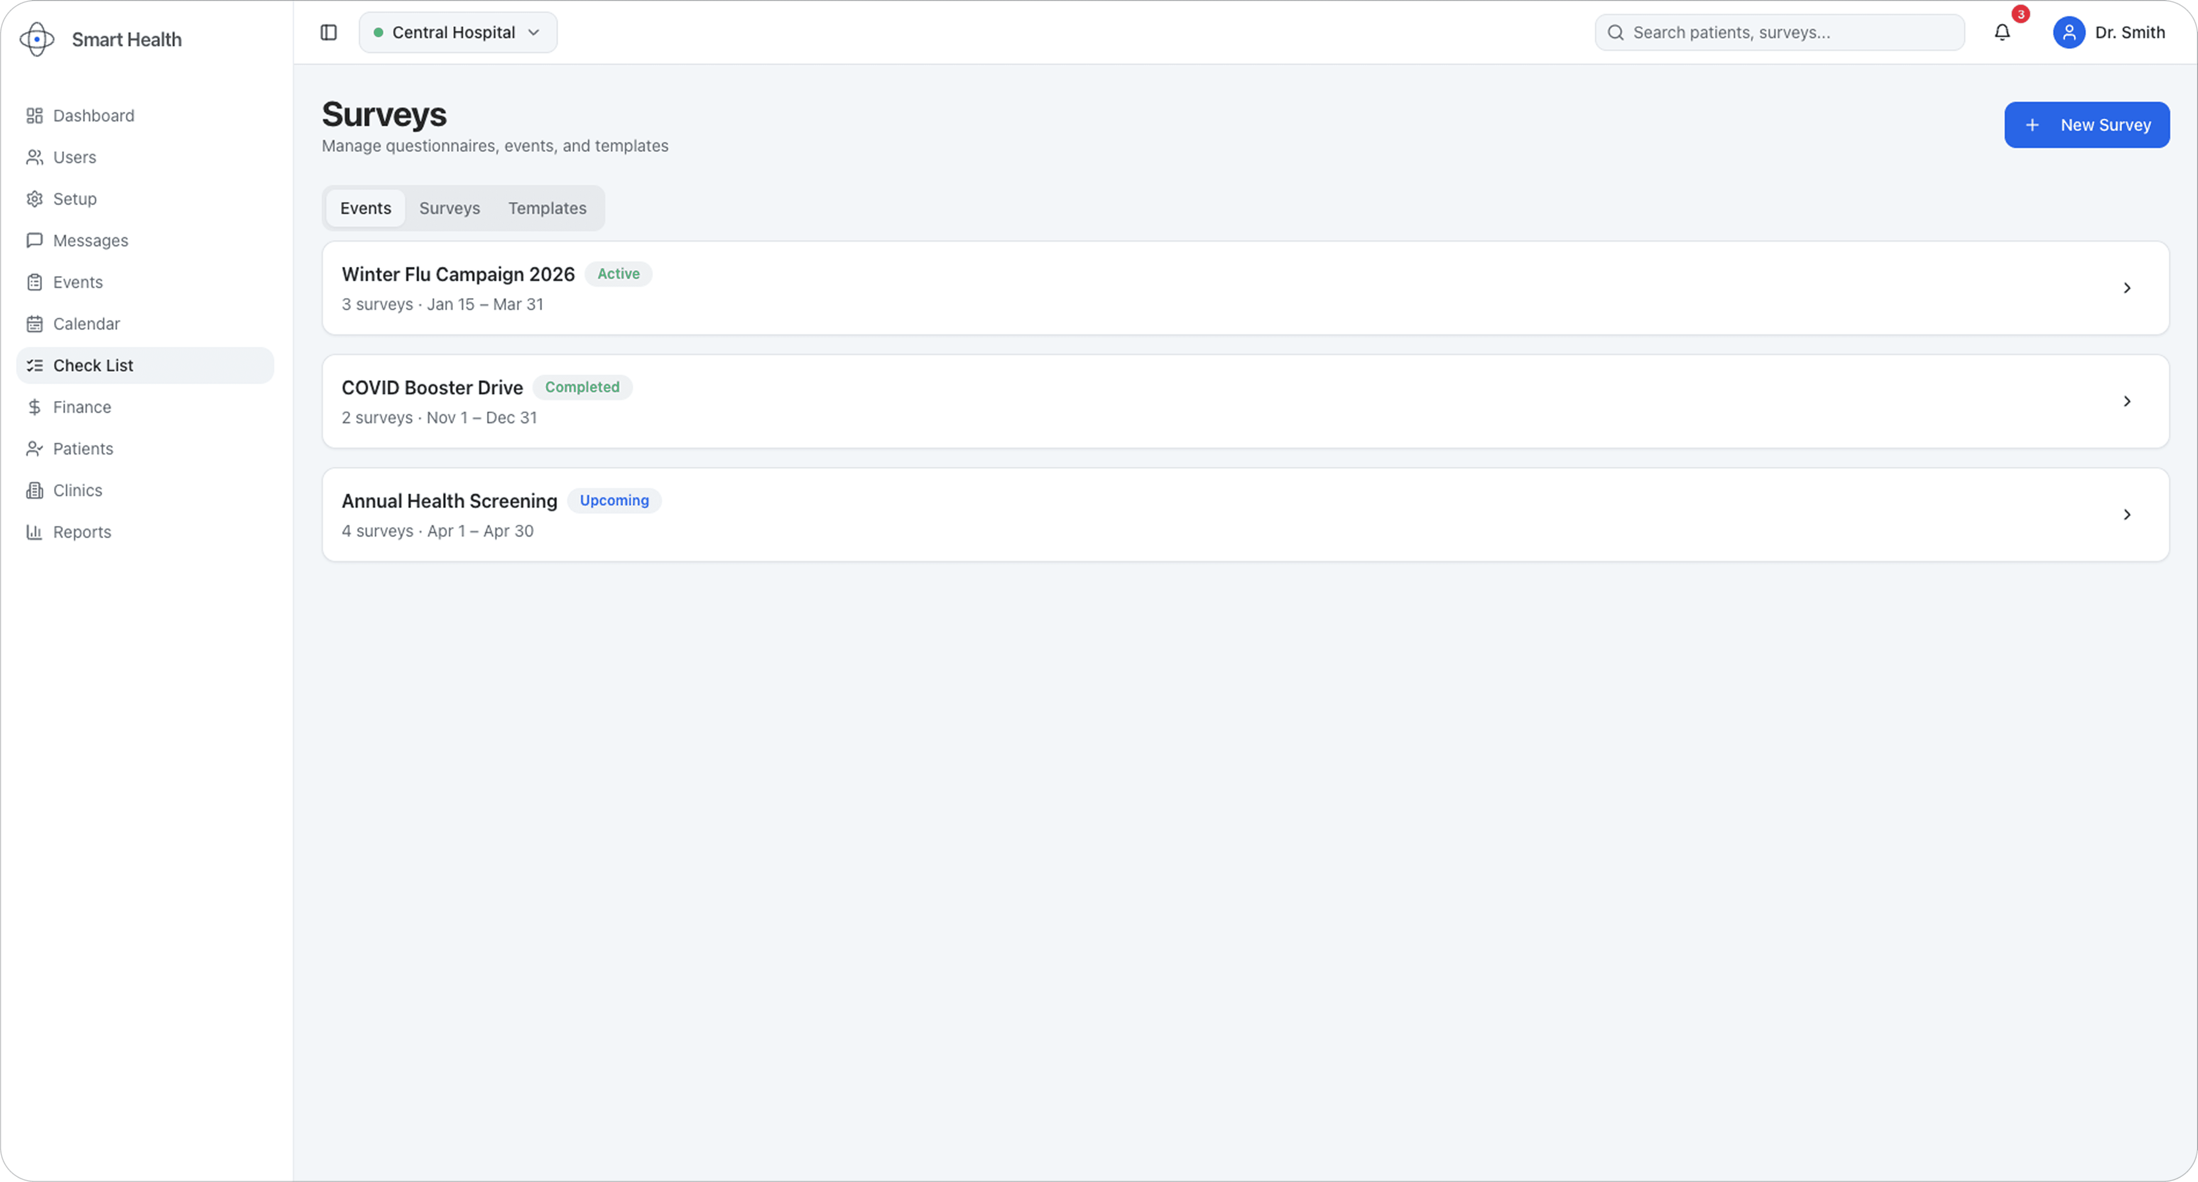This screenshot has width=2198, height=1182.
Task: Click the Setup gear icon
Action: [x=34, y=199]
